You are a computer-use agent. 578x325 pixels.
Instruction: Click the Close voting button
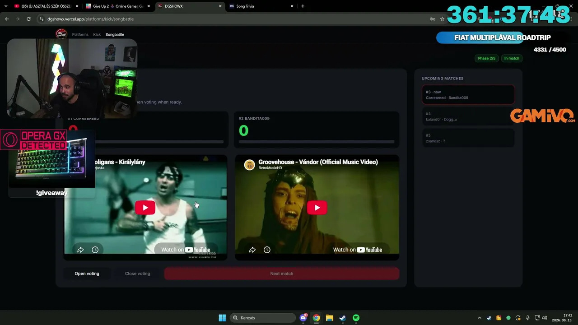pyautogui.click(x=137, y=274)
